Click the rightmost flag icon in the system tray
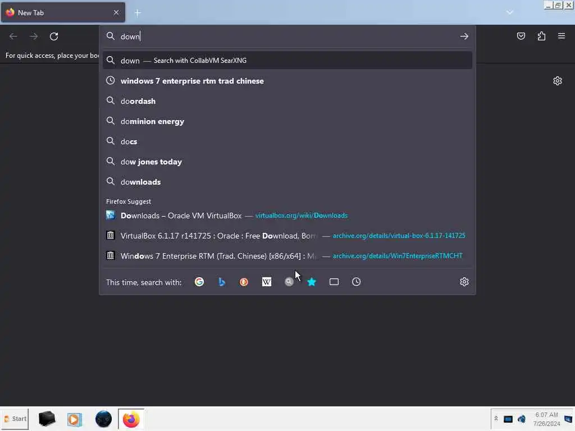The image size is (575, 431). coord(568,419)
